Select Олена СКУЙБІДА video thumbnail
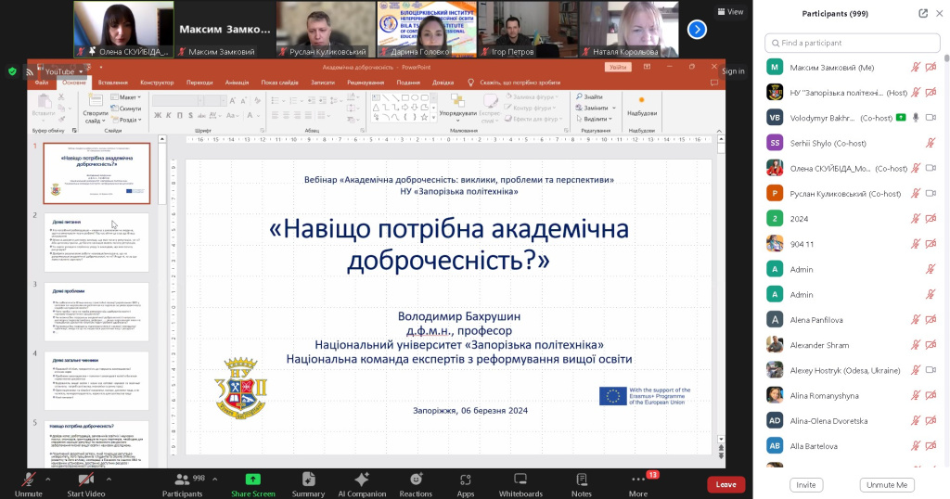Image resolution: width=950 pixels, height=499 pixels. click(123, 29)
